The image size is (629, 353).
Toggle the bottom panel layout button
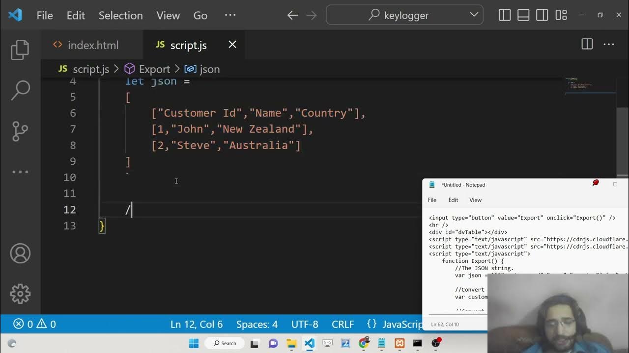pos(523,15)
